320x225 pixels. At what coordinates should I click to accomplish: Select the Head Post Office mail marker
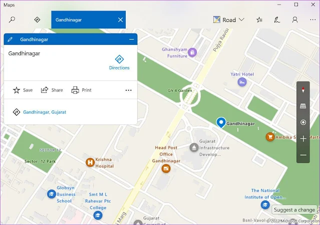[x=166, y=169]
